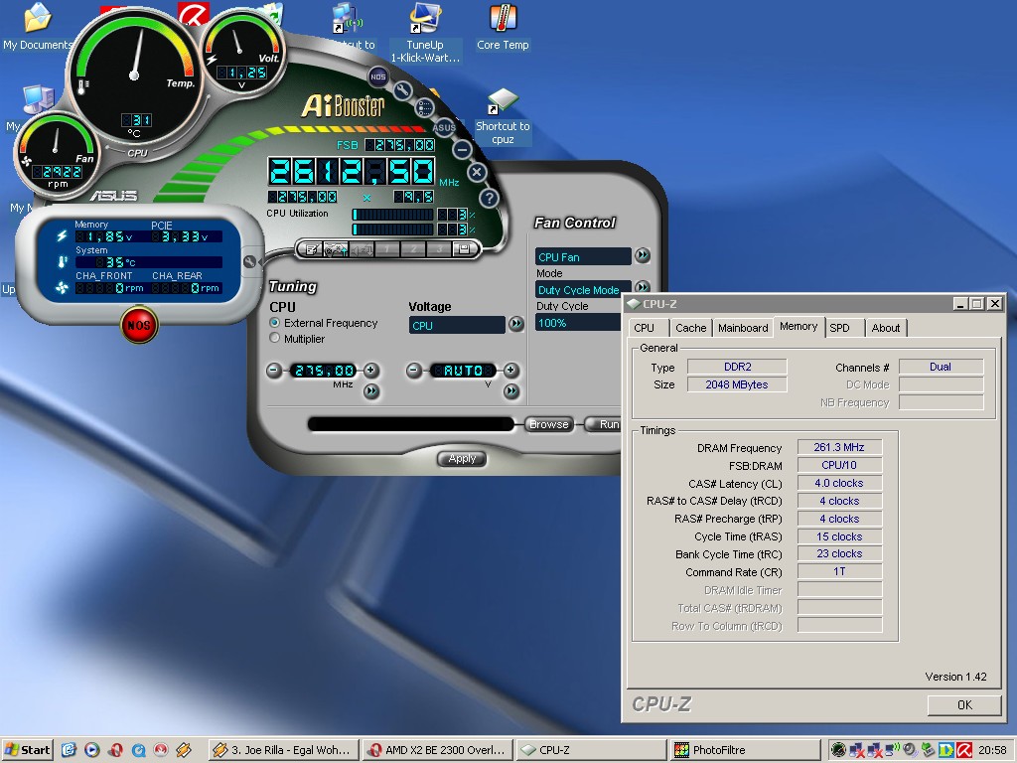Switch to the Cache tab in CPU-Z
1017x763 pixels.
point(691,328)
